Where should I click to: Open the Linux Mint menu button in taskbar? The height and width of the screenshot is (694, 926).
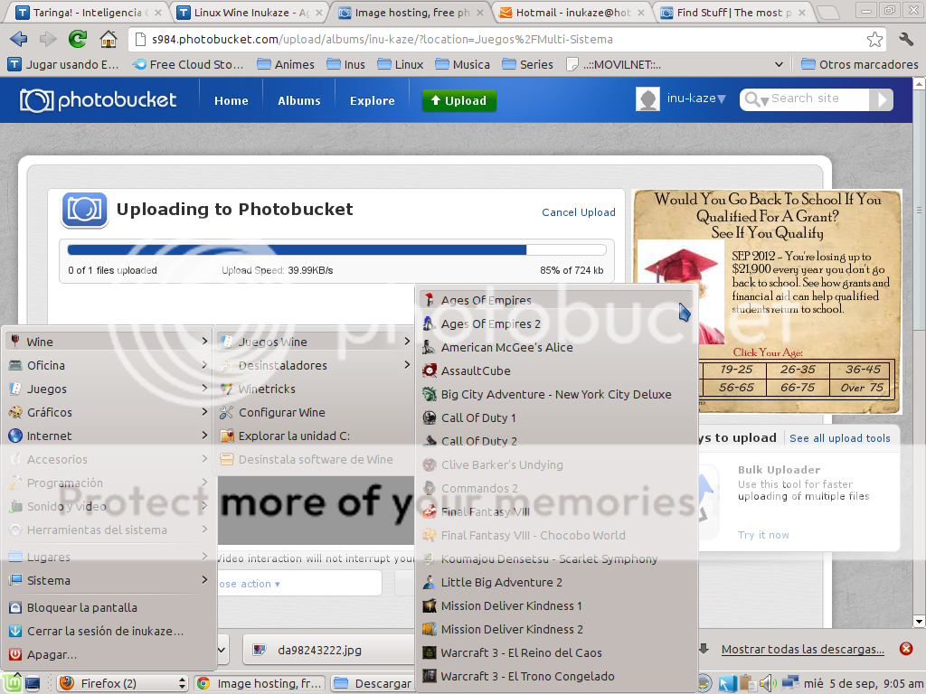point(13,683)
